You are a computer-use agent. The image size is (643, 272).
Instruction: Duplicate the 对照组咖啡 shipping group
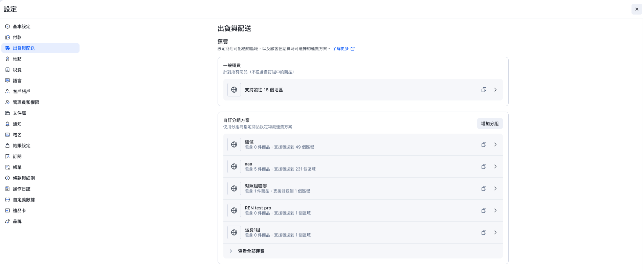coord(484,188)
